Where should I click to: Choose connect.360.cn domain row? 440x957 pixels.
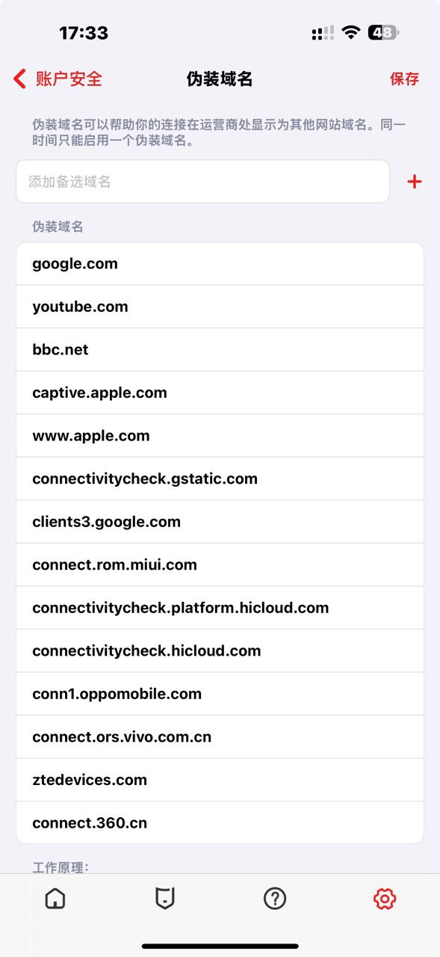tap(220, 823)
